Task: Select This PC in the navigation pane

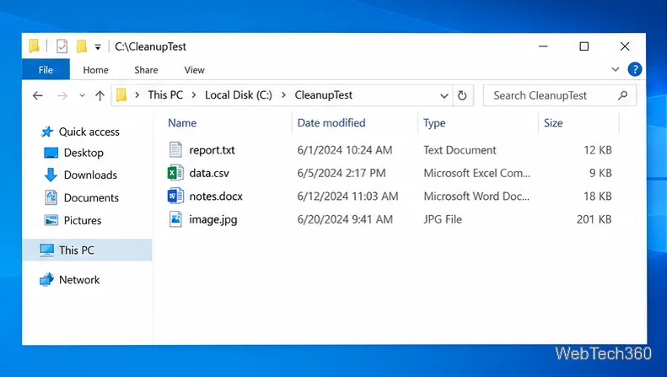Action: click(x=87, y=250)
